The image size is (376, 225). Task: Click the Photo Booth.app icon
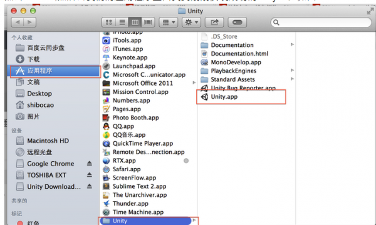pos(106,117)
